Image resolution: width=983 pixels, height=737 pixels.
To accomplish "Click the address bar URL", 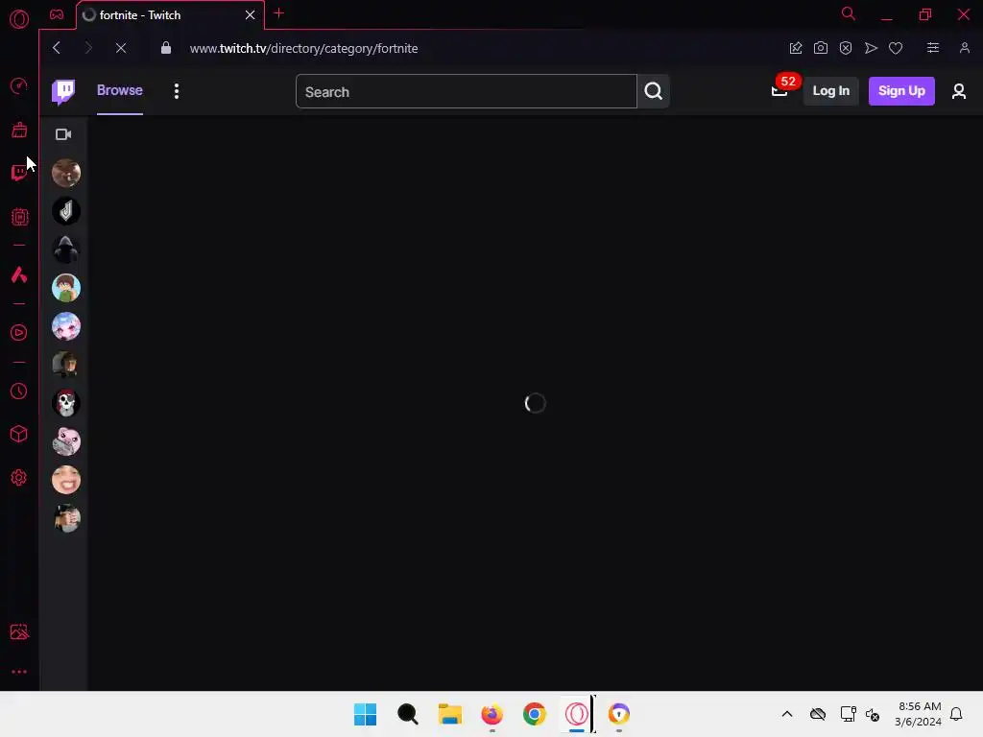I will click(x=304, y=48).
